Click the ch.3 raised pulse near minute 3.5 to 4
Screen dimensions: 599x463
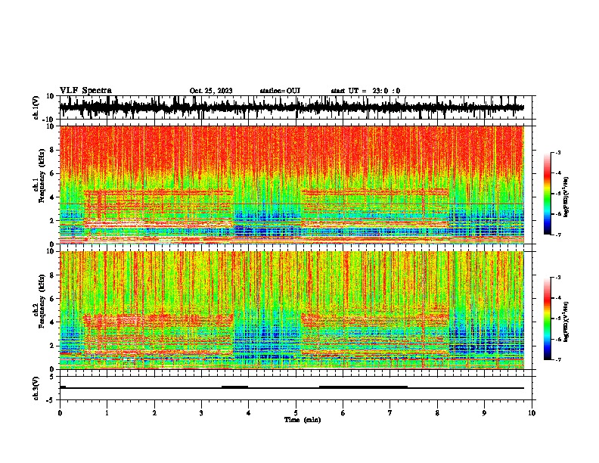pos(235,387)
